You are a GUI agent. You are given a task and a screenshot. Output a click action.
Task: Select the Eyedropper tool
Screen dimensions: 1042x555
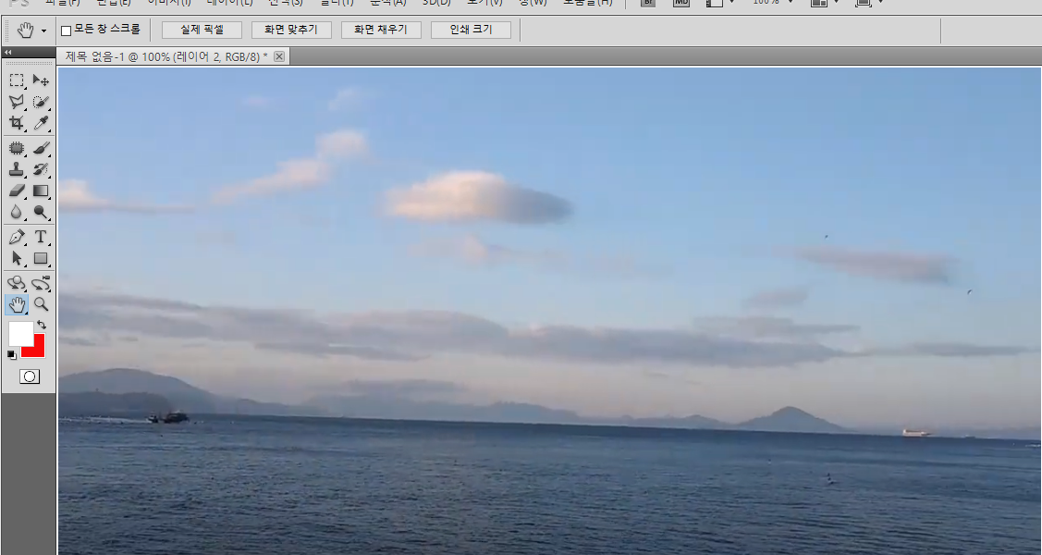pos(42,123)
